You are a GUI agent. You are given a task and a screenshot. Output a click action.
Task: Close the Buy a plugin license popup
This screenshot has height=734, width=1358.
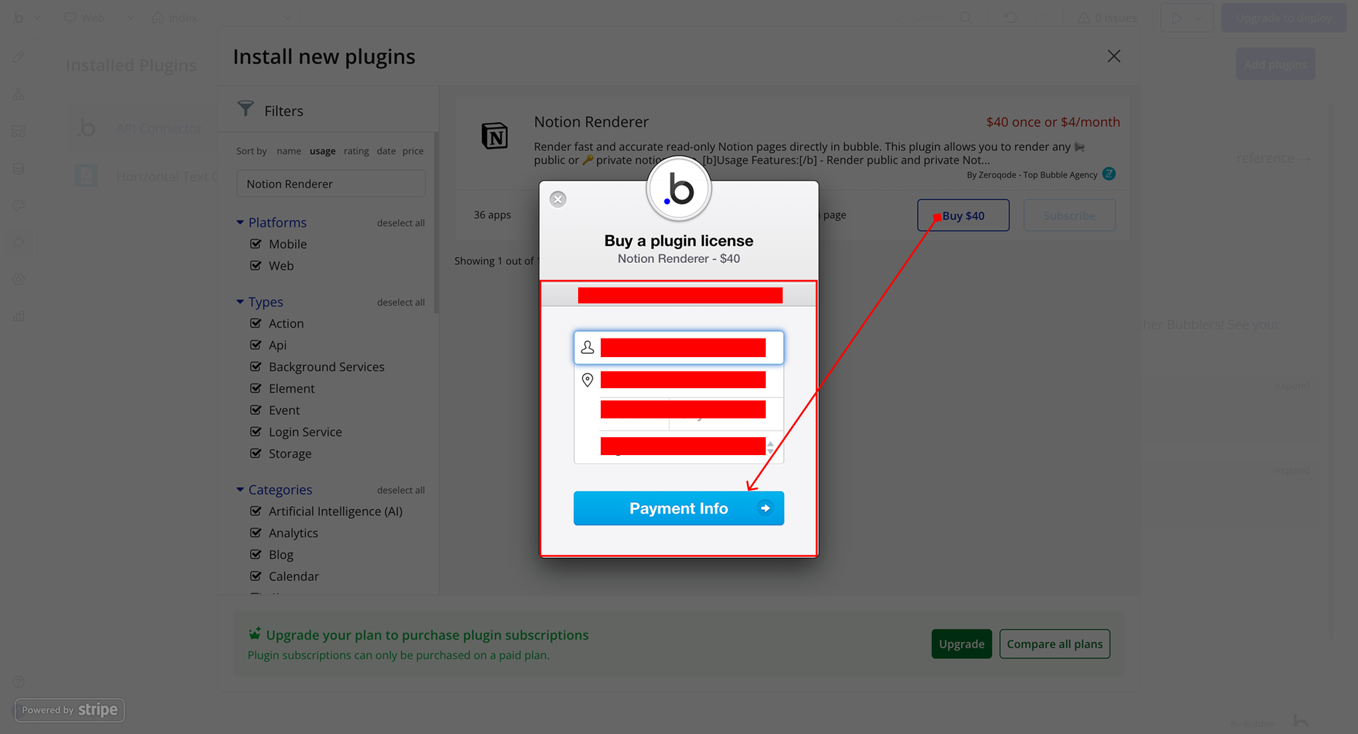[558, 199]
